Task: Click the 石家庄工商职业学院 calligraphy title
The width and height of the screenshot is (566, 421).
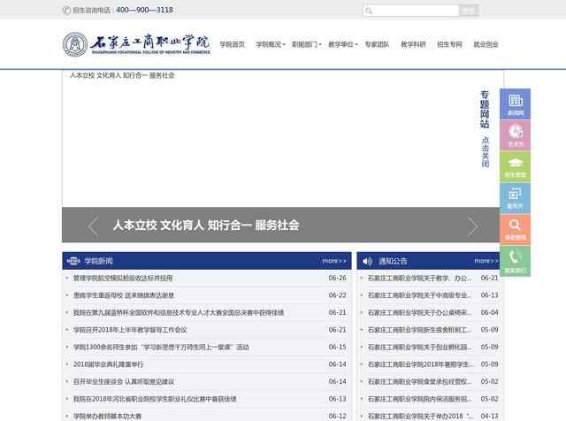Action: pos(150,42)
